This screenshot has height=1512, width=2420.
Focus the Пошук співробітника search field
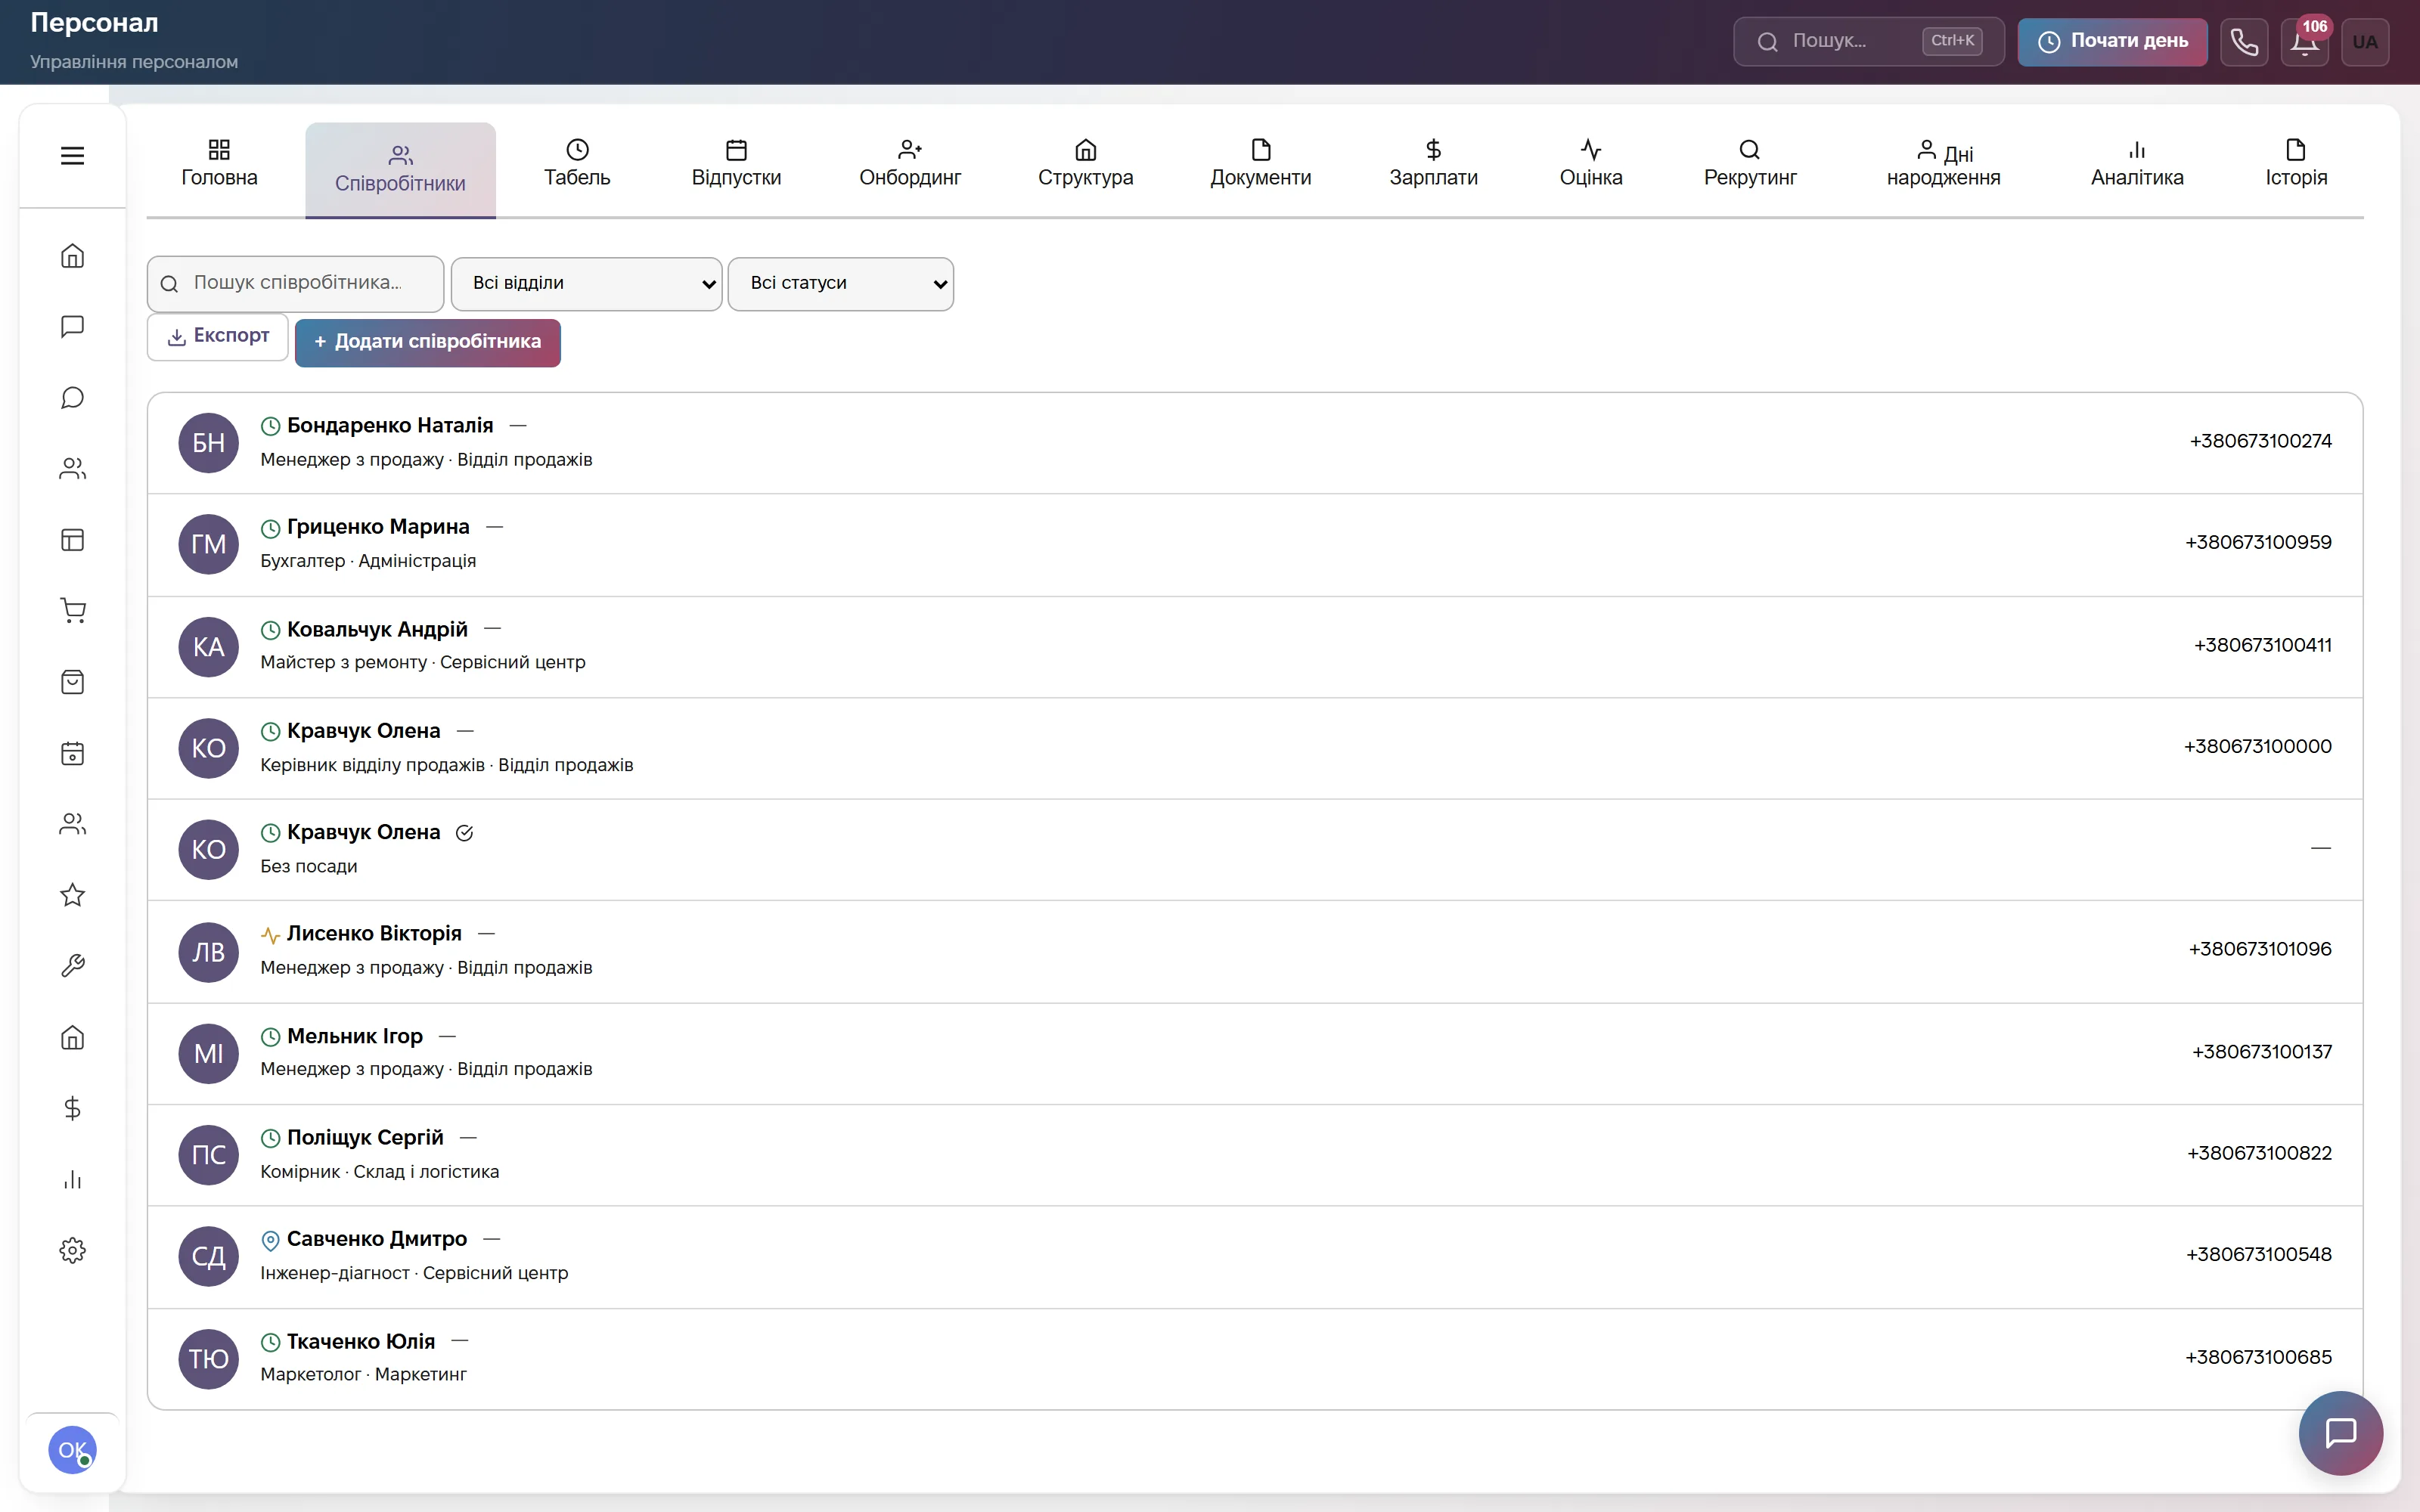pos(296,284)
